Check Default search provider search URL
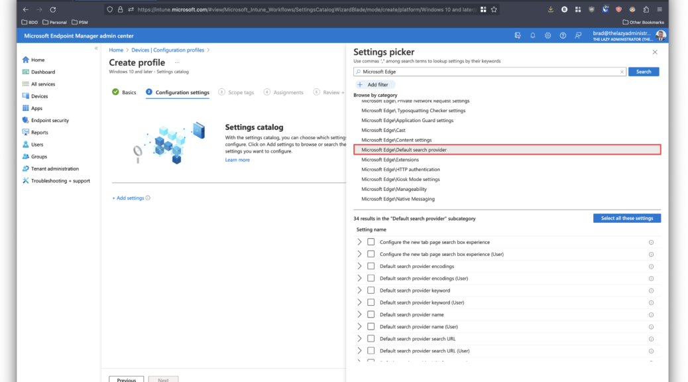 point(371,338)
